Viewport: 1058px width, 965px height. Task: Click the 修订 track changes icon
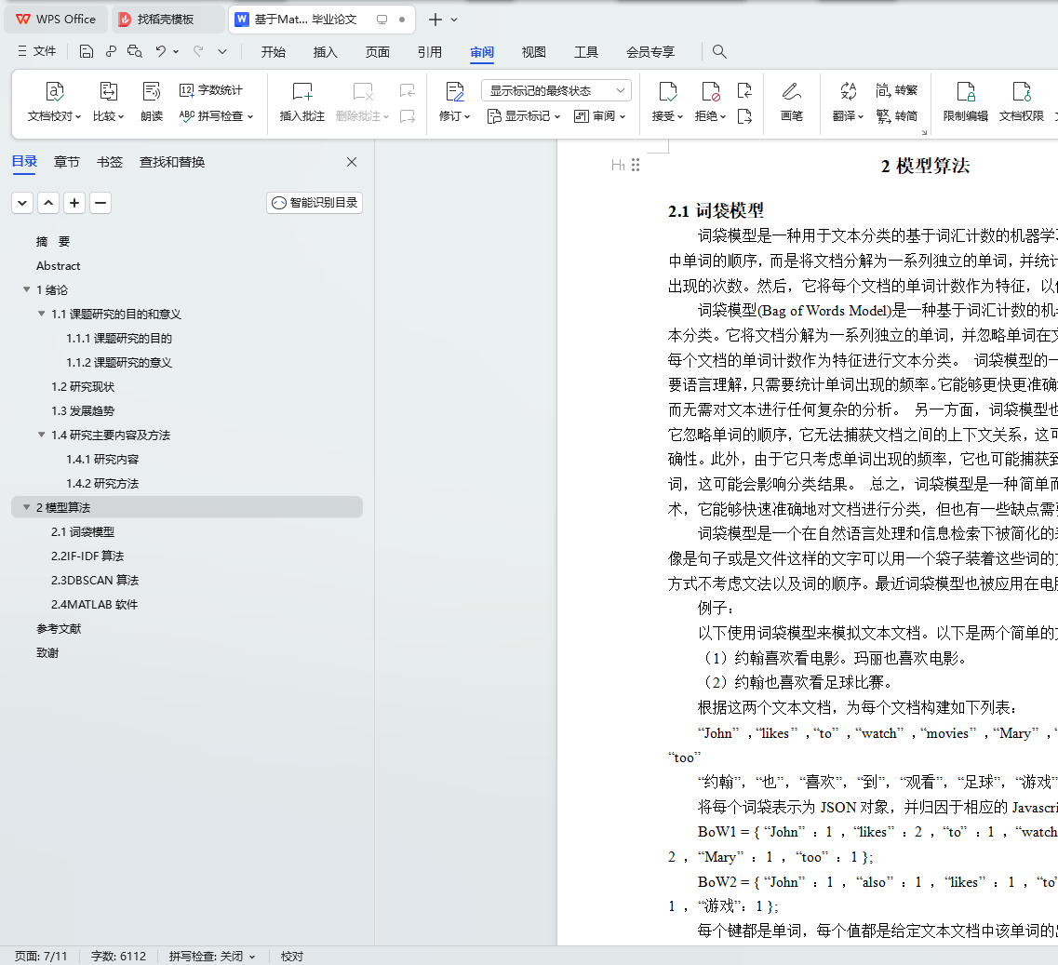pos(454,92)
